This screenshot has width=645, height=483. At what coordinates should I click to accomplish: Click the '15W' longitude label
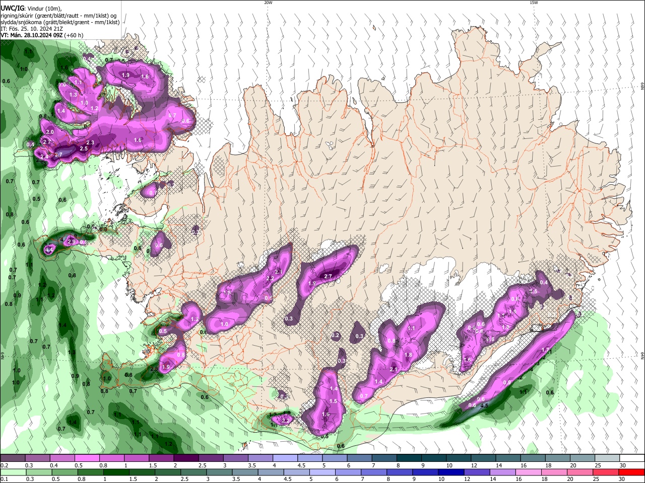[x=534, y=3]
